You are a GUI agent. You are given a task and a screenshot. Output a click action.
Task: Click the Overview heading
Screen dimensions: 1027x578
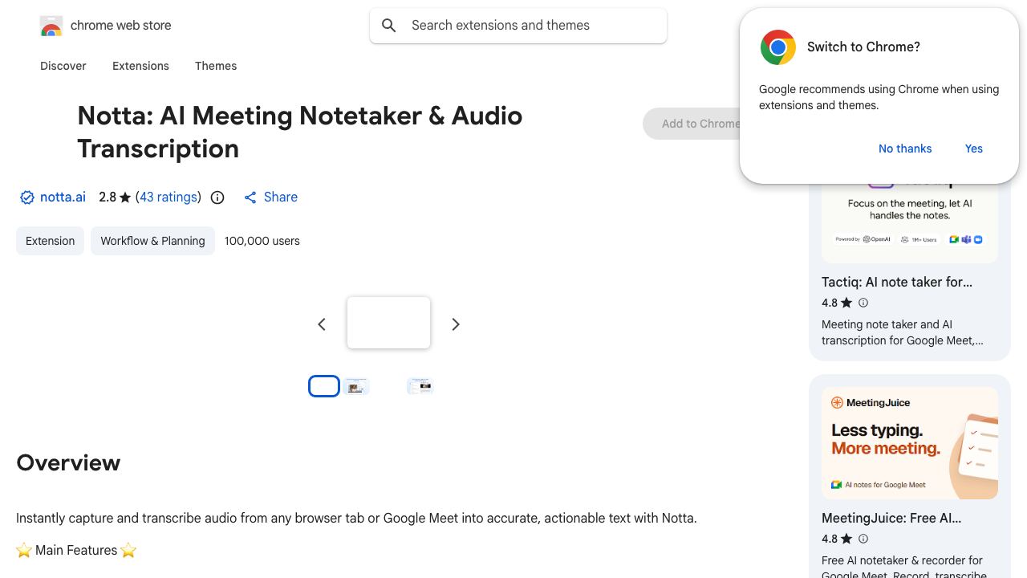pos(68,462)
